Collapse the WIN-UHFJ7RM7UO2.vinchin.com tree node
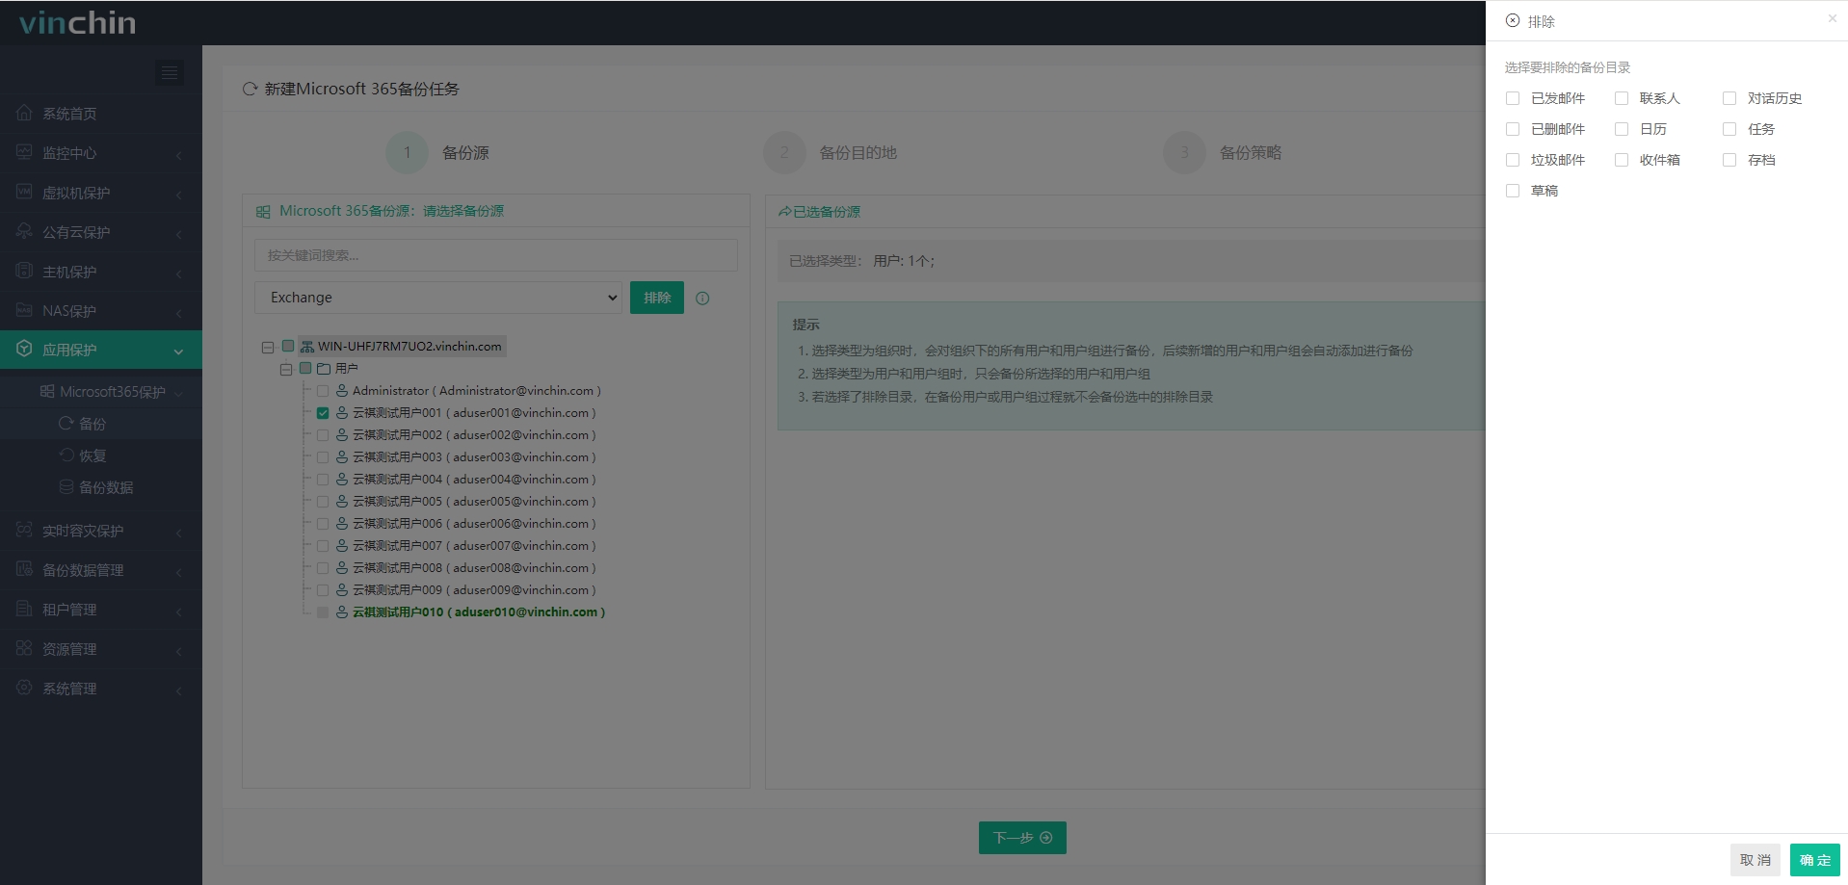Screen dimensions: 1848x885 [268, 347]
